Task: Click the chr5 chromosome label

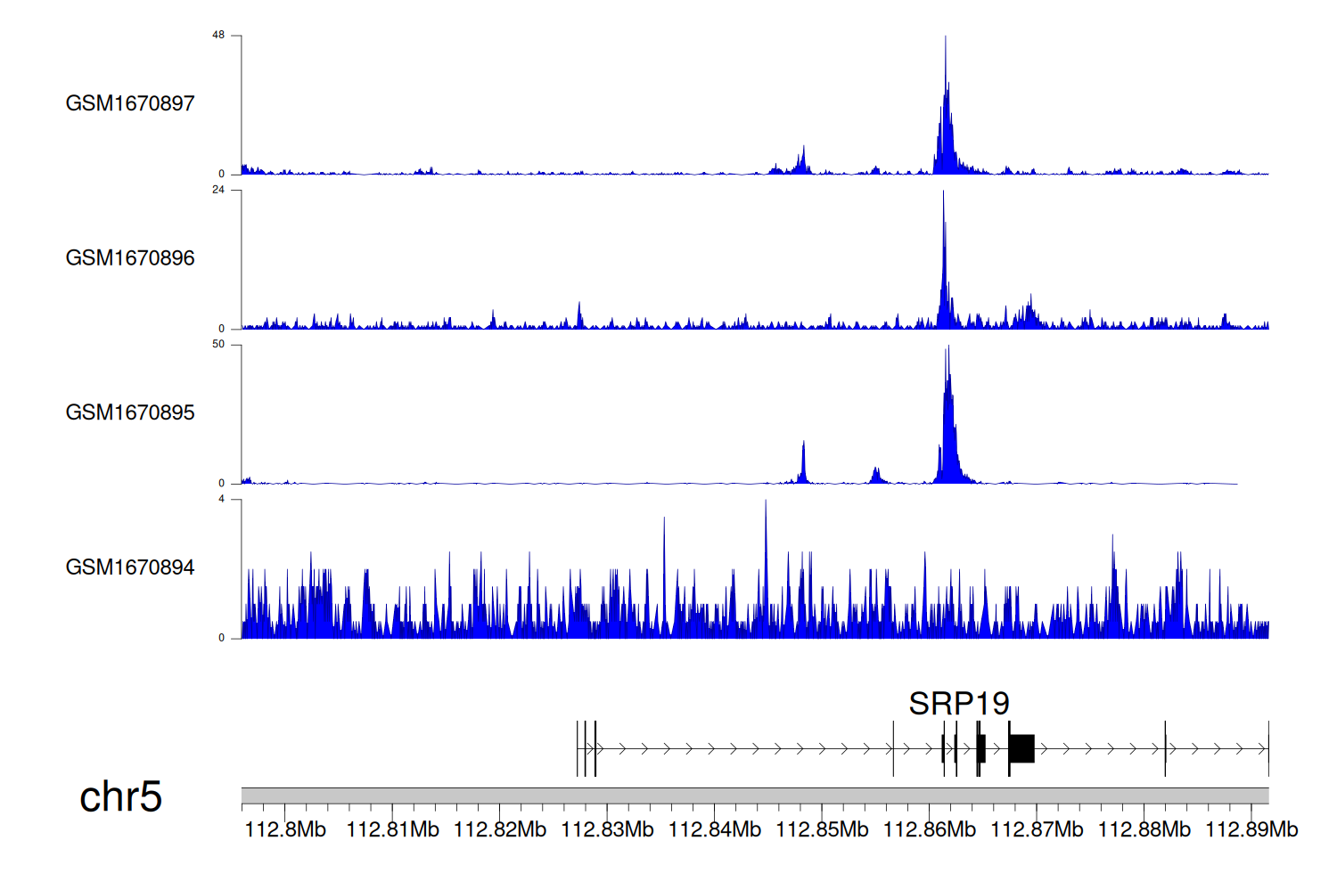Action: (x=120, y=796)
